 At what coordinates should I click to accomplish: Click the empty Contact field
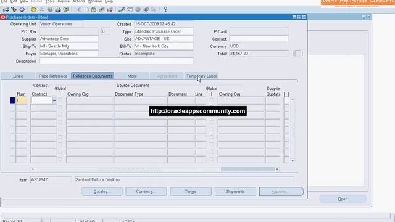tap(259, 39)
